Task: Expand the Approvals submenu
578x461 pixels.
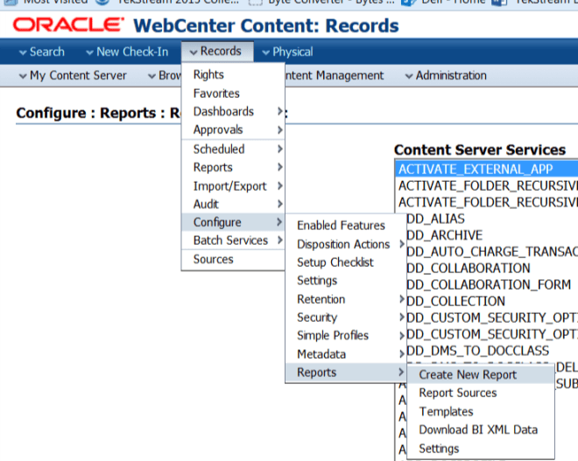Action: [233, 129]
